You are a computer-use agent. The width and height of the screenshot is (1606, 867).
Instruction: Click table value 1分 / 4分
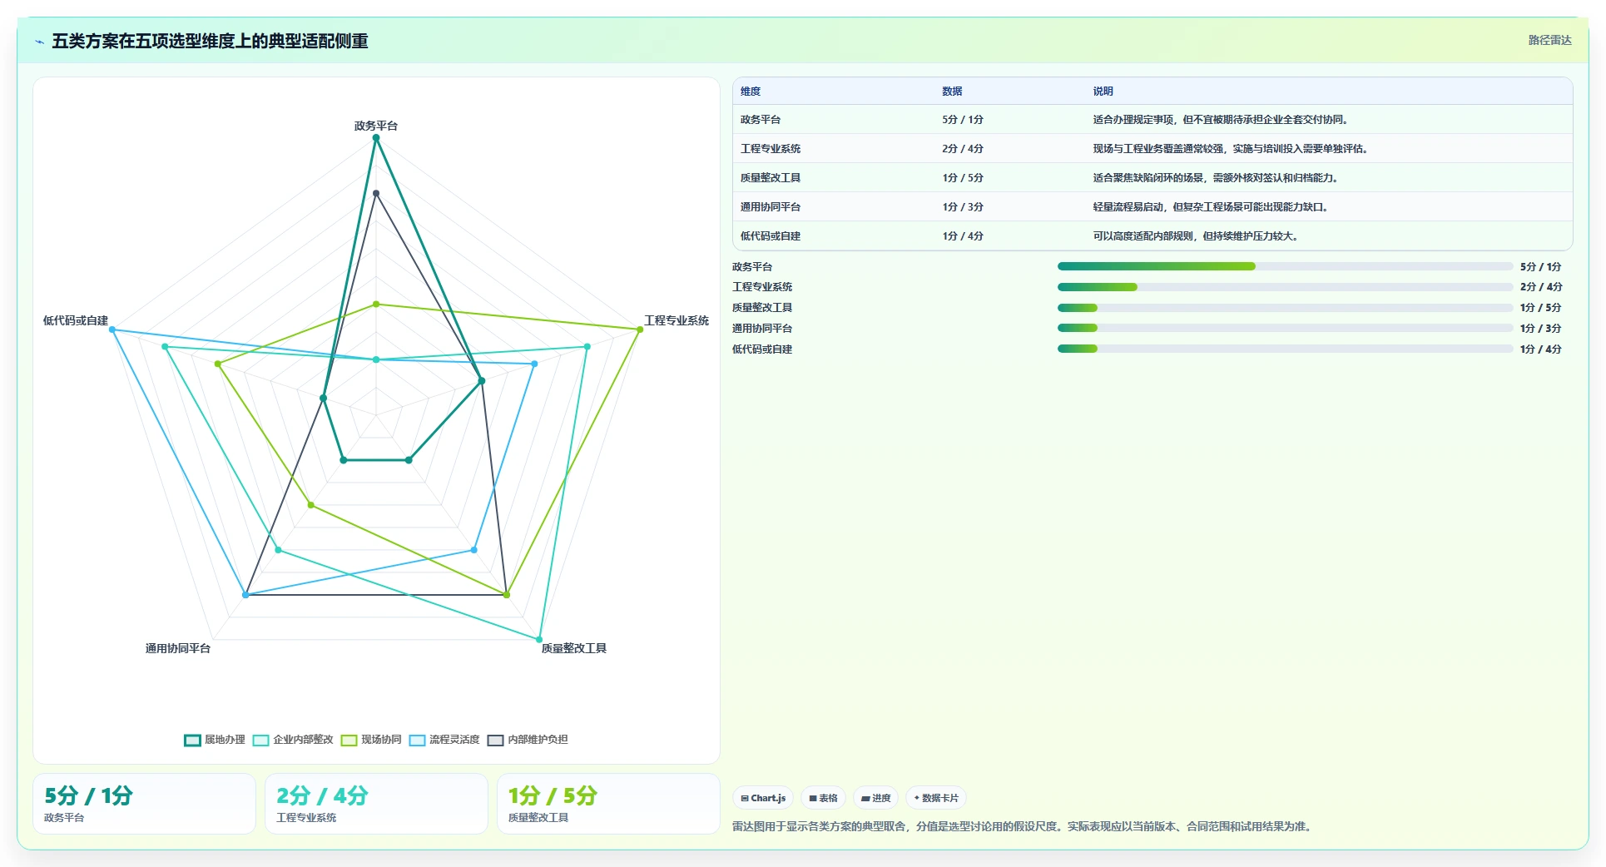pyautogui.click(x=963, y=236)
